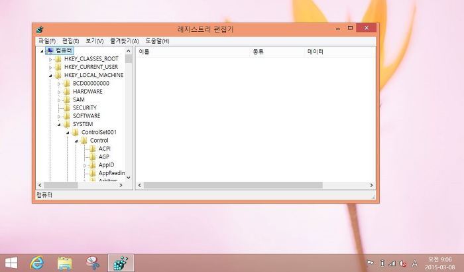Click value pane scroll right arrow

371,185
